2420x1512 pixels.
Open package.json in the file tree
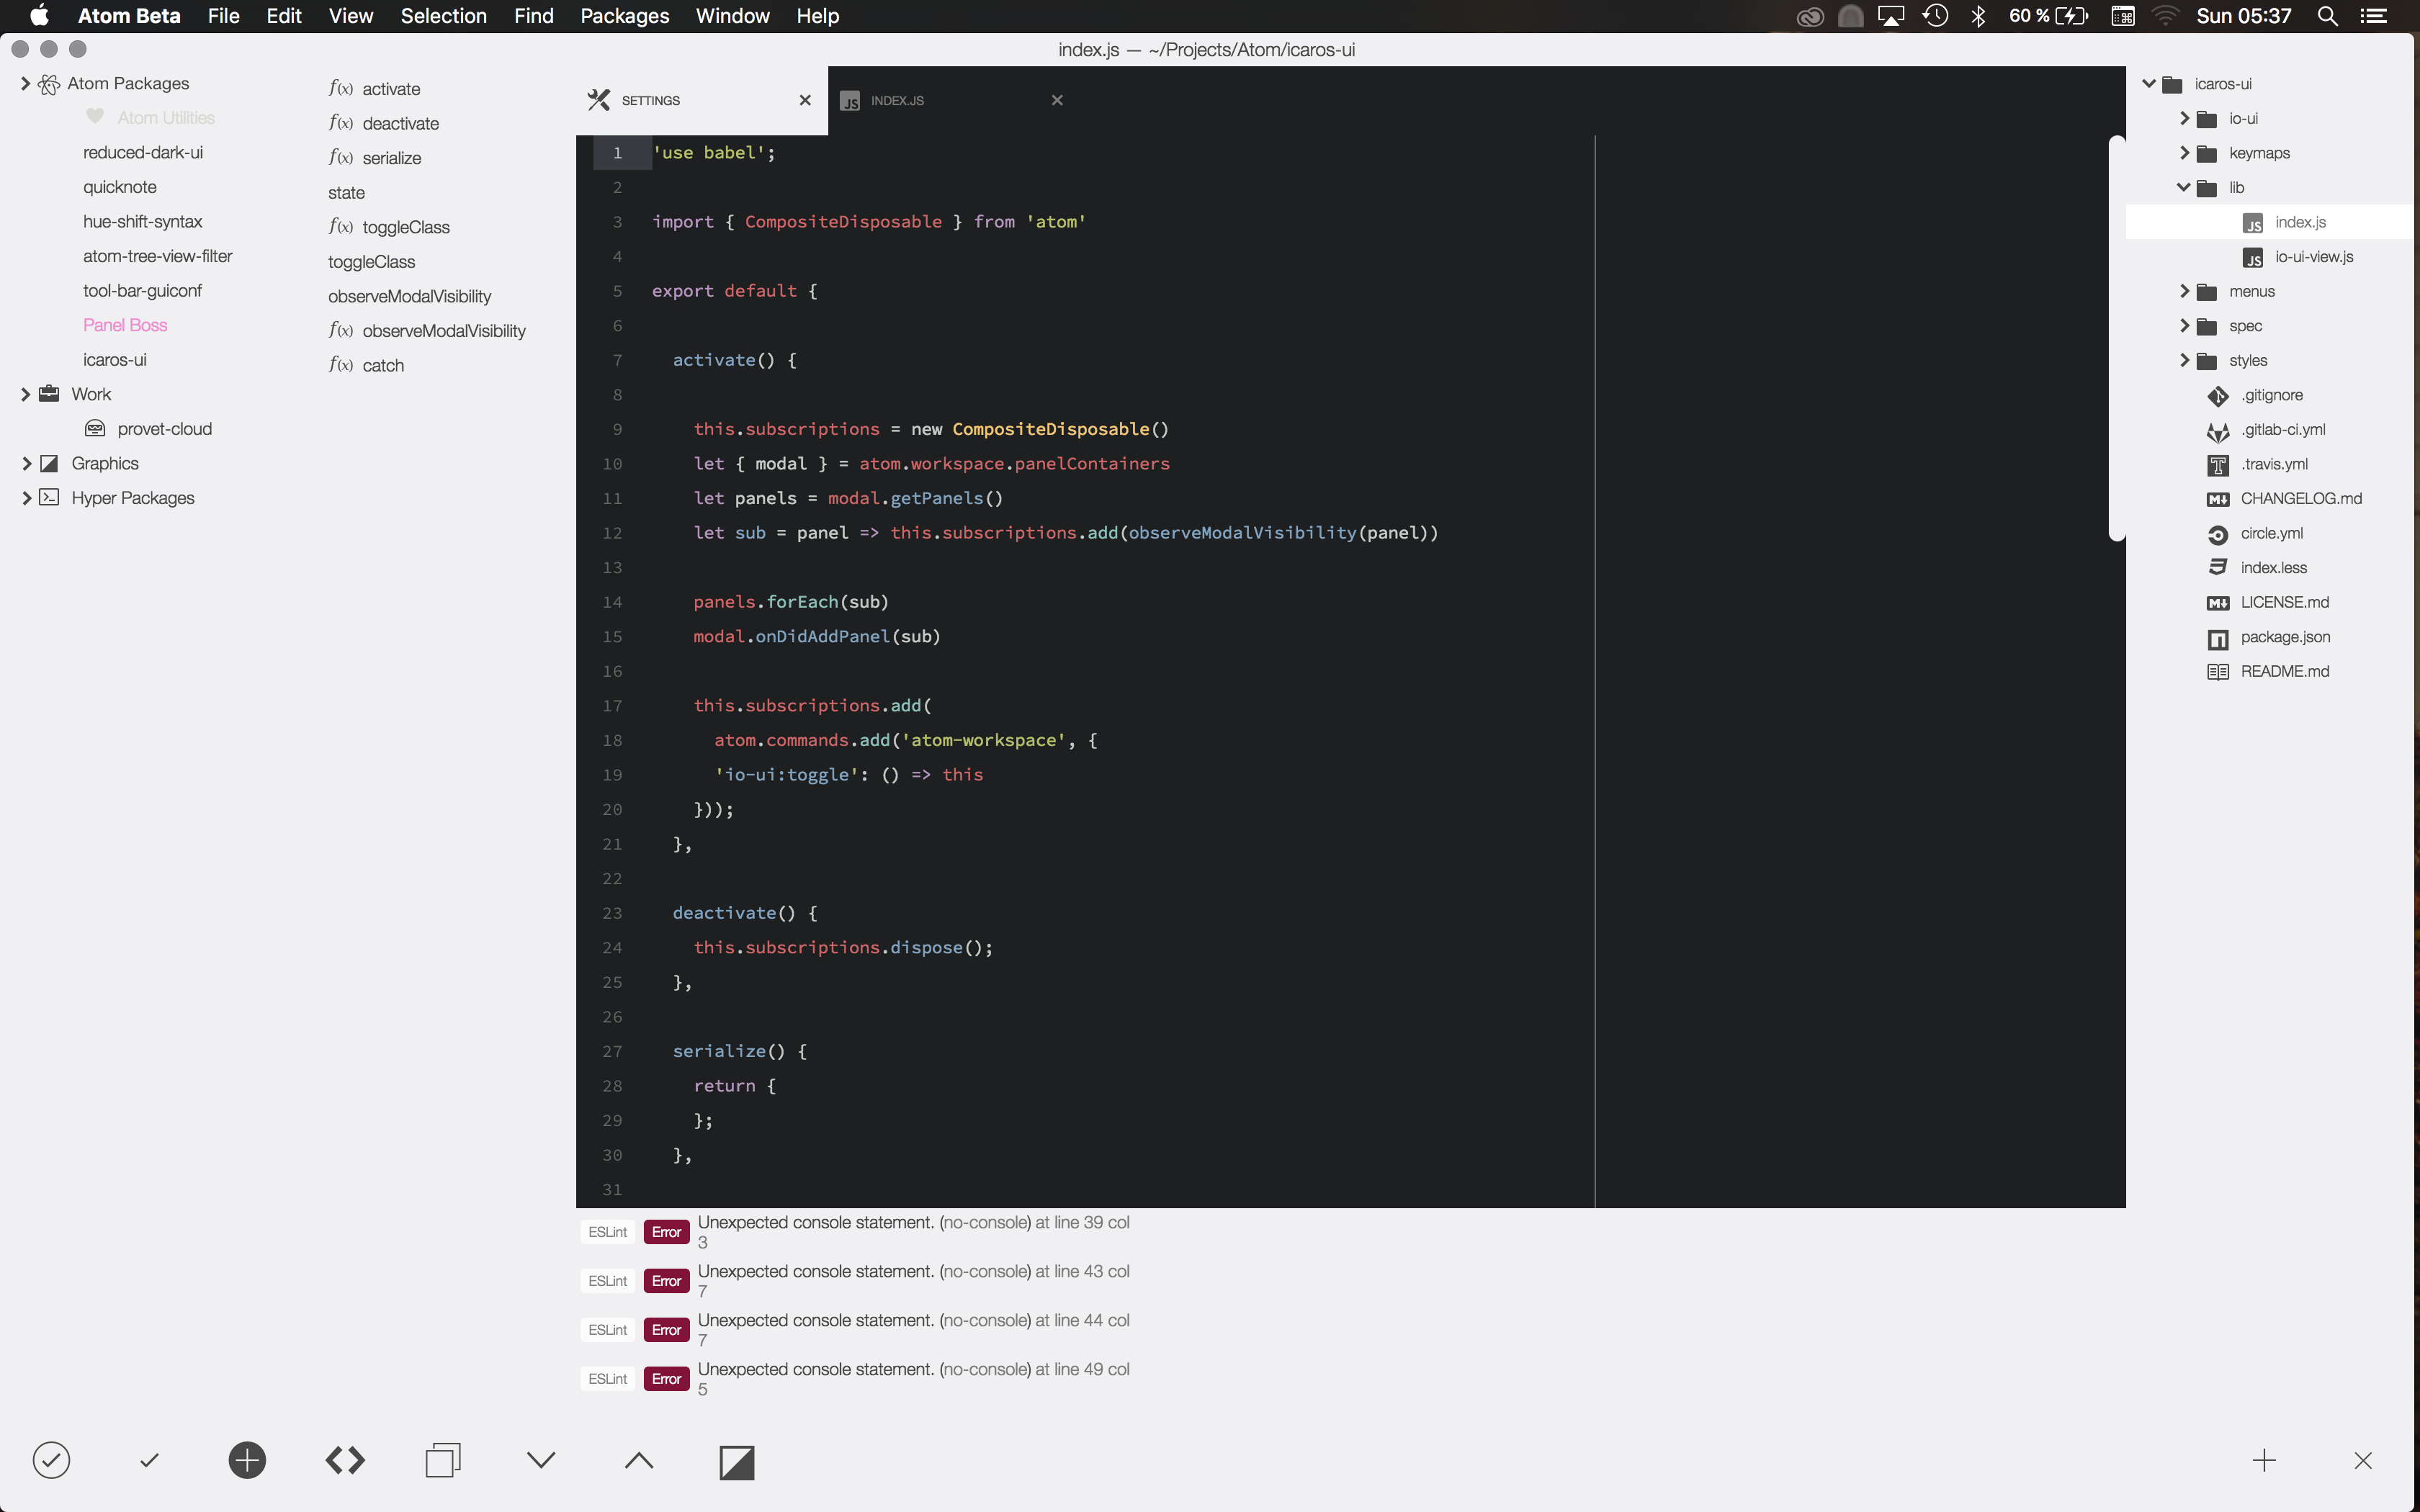coord(2284,637)
